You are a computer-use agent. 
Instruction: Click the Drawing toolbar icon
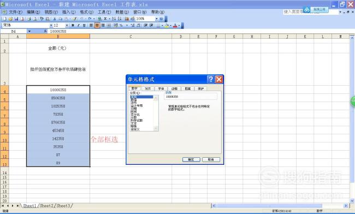(x=133, y=19)
